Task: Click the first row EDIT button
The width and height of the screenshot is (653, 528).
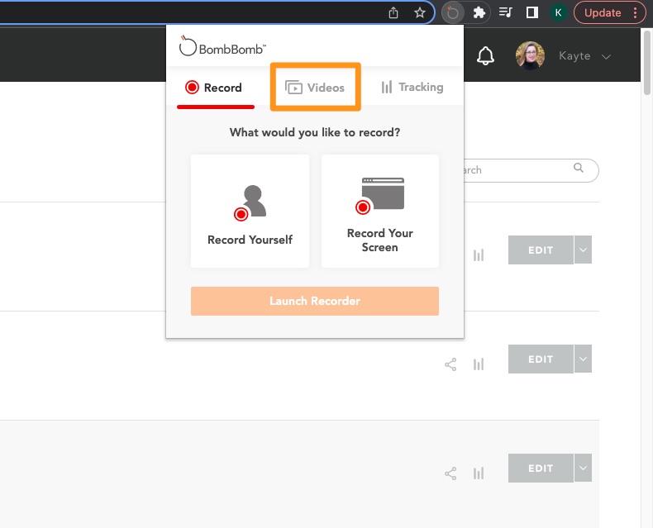Action: 541,250
